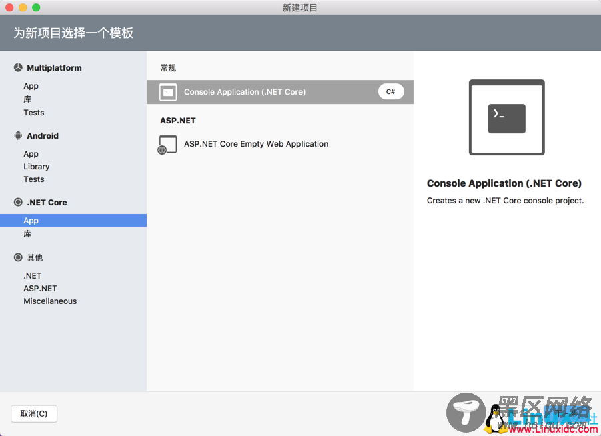Click the Console Application template icon
The image size is (601, 436).
[x=168, y=92]
